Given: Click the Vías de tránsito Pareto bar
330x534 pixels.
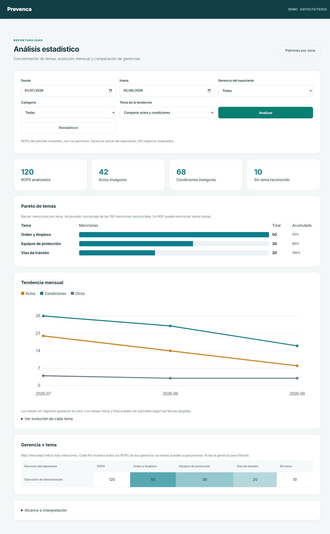Looking at the screenshot, I should pyautogui.click(x=117, y=253).
